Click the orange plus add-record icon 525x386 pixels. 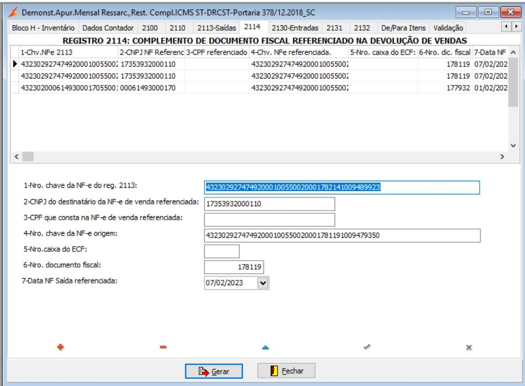pyautogui.click(x=60, y=347)
